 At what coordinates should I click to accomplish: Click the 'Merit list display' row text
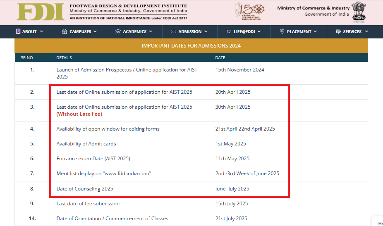[104, 174]
